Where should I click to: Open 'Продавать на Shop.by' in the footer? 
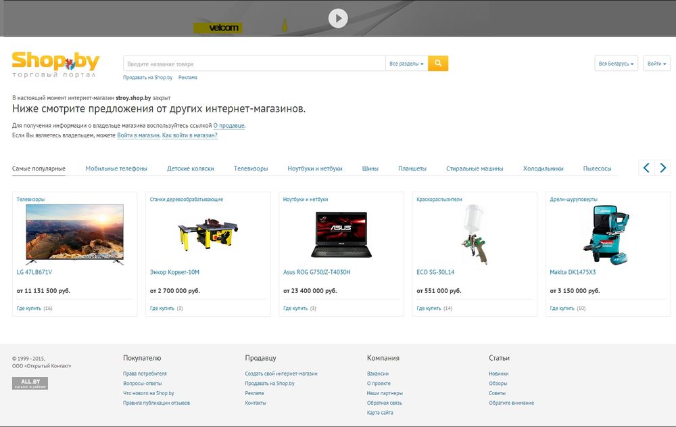(270, 384)
